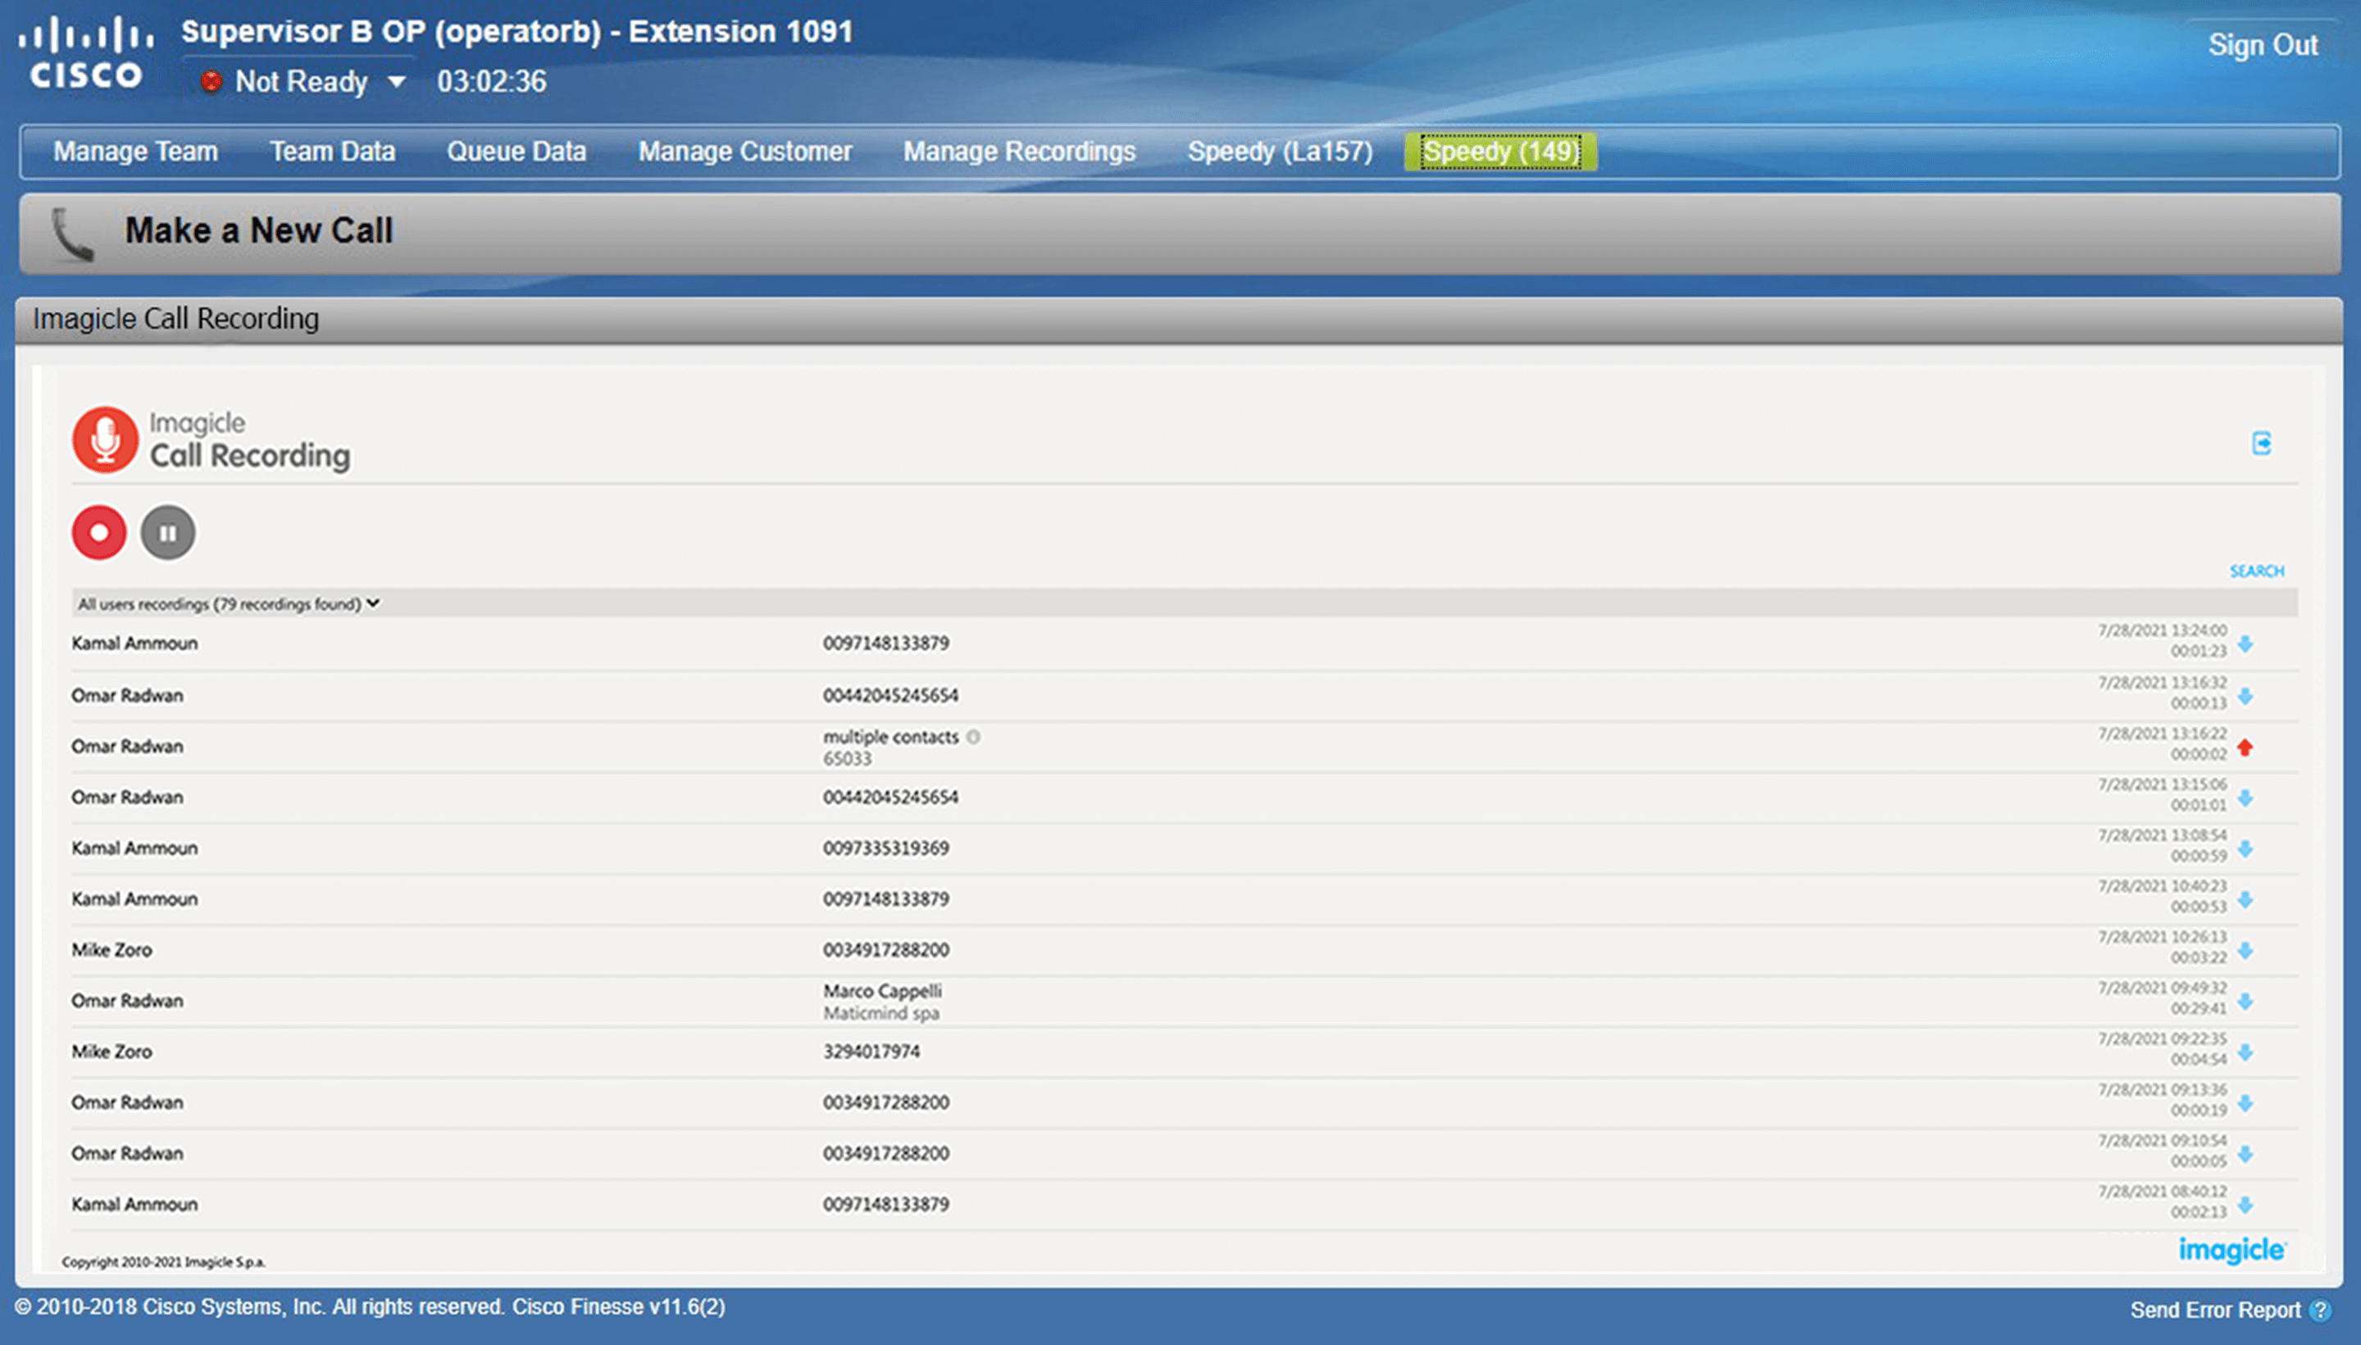Click the Imagicle microphone logo
2361x1345 pixels.
(x=105, y=439)
